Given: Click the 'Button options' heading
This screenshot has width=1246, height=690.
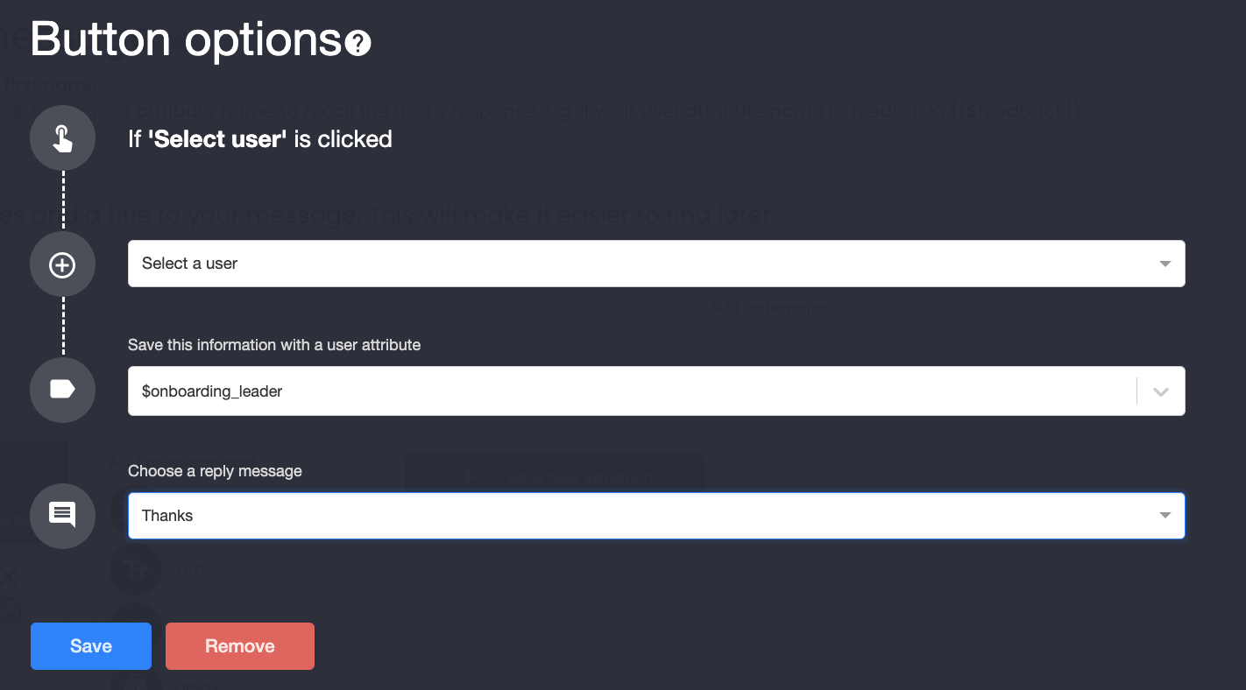Looking at the screenshot, I should click(x=186, y=39).
